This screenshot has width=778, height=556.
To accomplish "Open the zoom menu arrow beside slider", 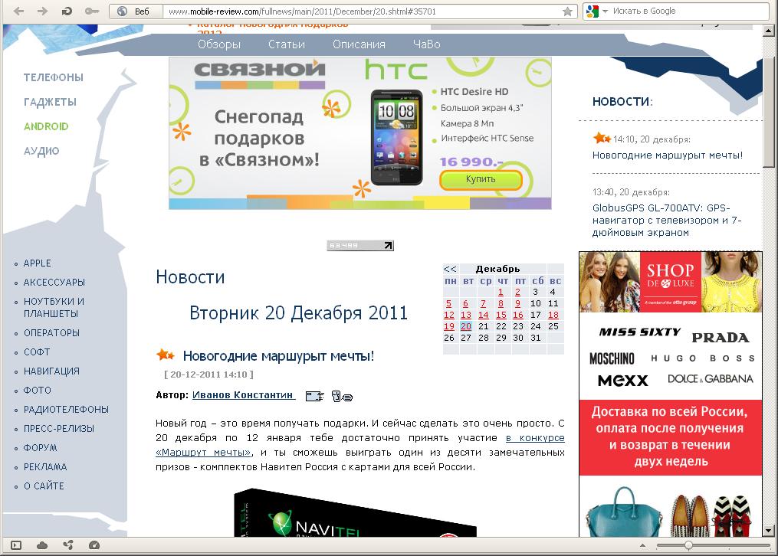I will [642, 545].
